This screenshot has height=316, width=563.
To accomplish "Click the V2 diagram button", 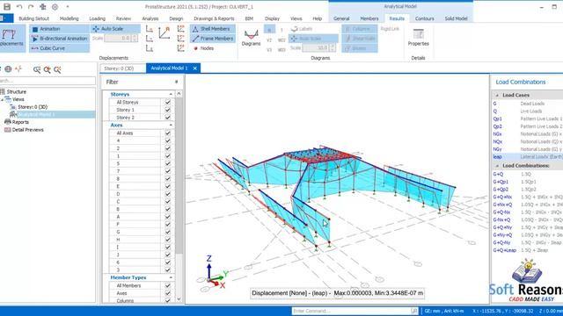I will (269, 40).
